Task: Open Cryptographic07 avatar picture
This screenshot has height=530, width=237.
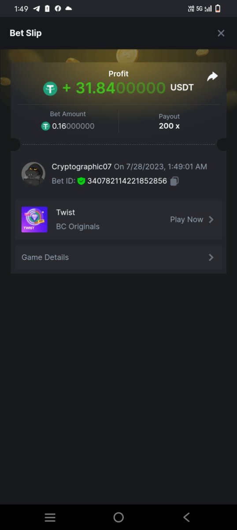Action: [x=33, y=174]
